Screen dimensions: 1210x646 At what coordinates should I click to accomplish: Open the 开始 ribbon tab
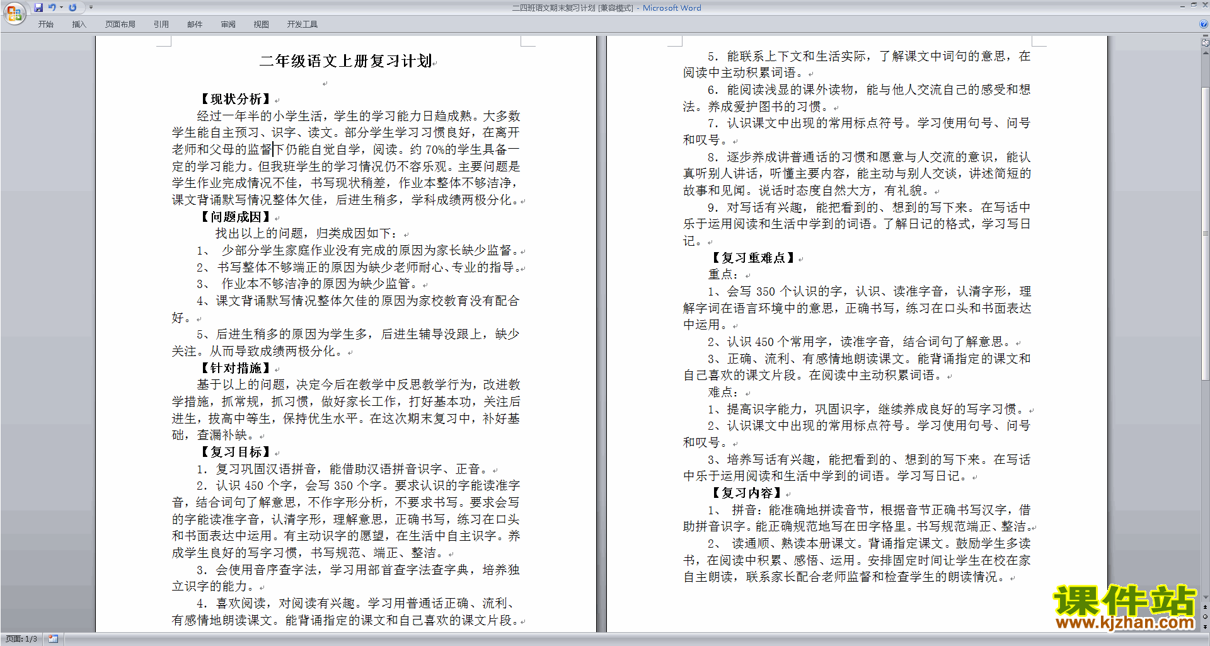[x=46, y=25]
